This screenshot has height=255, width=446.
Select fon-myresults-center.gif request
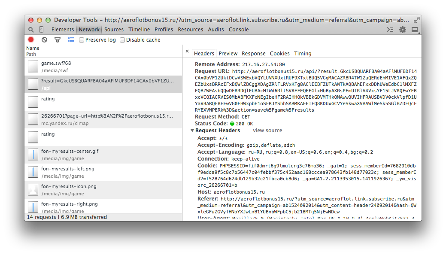[x=103, y=155]
